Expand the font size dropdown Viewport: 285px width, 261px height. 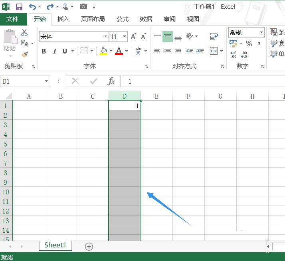click(125, 37)
